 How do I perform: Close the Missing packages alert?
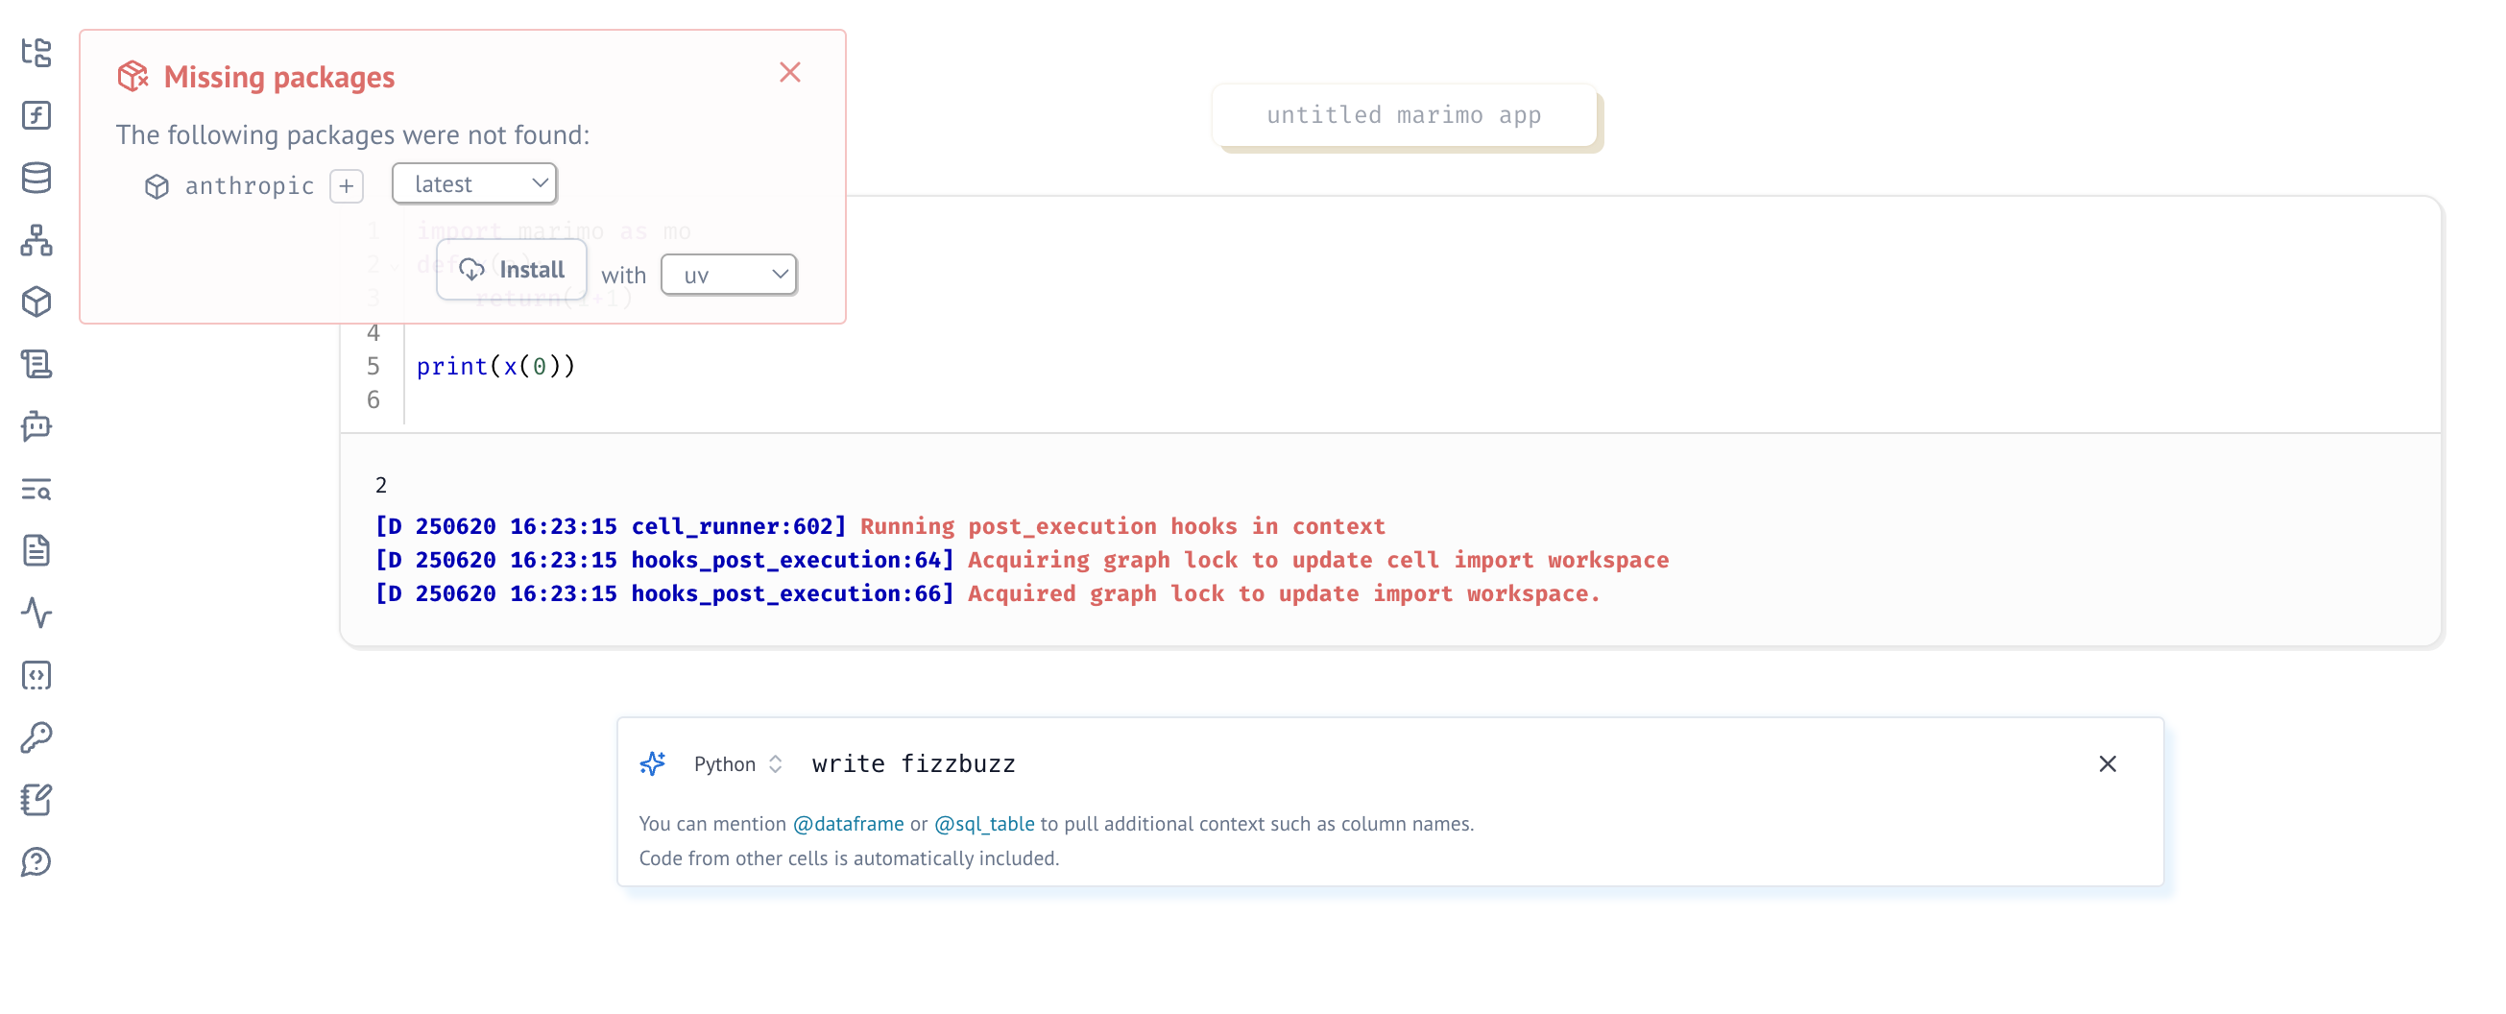tap(790, 73)
